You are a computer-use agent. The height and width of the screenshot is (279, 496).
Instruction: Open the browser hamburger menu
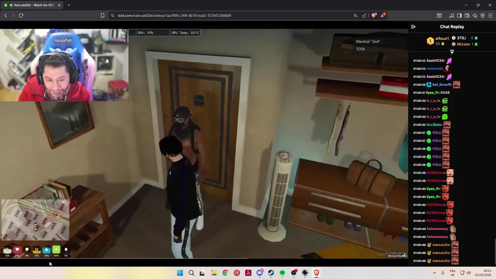(490, 15)
